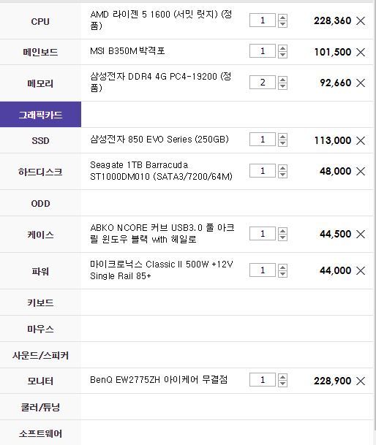Open the 키보드 category
This screenshot has width=376, height=445.
[40, 303]
